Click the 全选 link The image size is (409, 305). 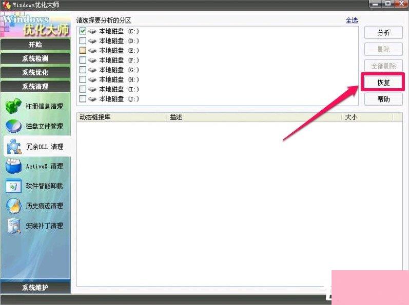point(352,21)
